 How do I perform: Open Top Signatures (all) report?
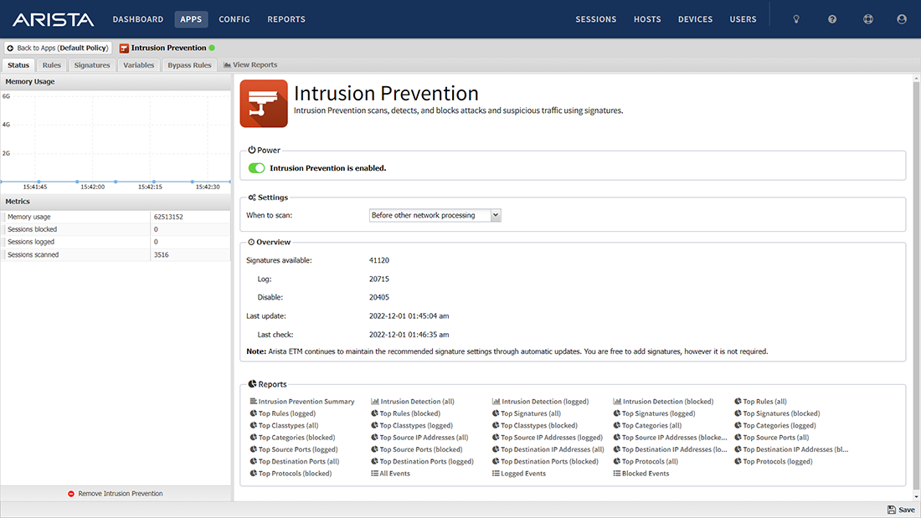pos(527,413)
